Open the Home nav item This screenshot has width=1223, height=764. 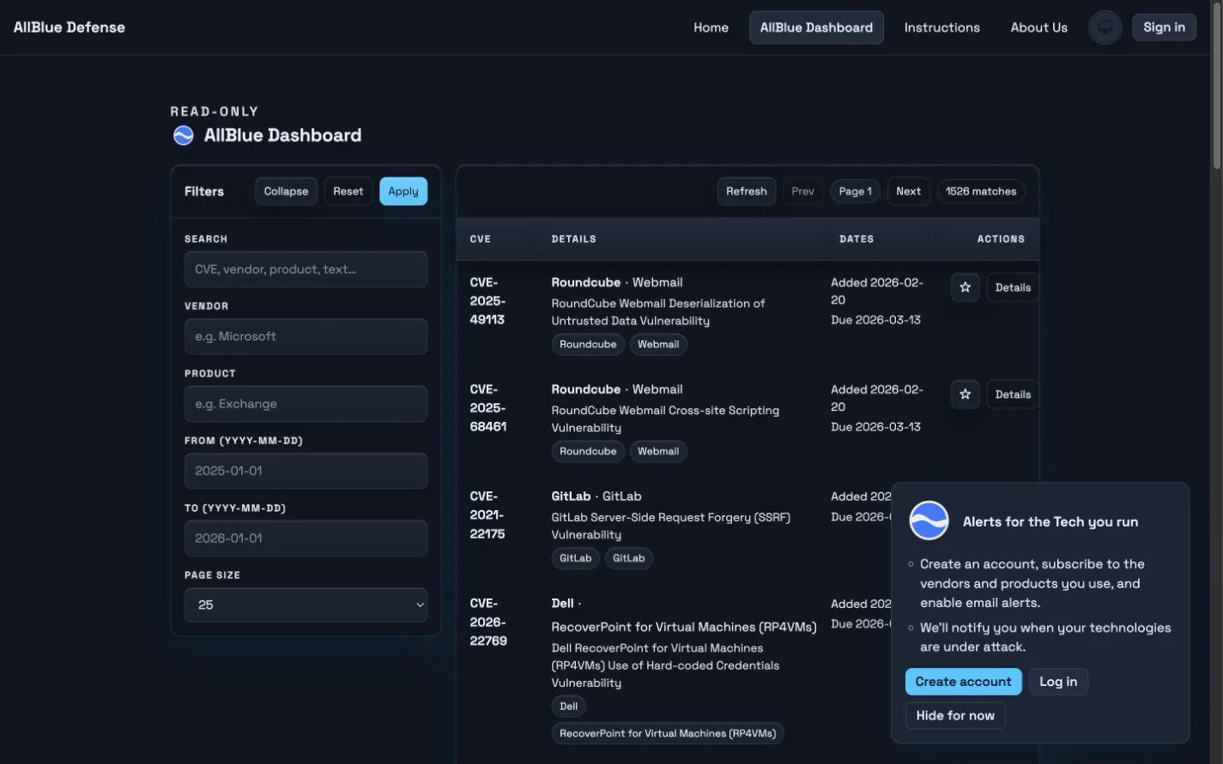711,27
